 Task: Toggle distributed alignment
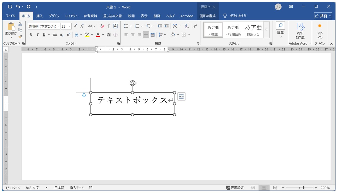153,35
